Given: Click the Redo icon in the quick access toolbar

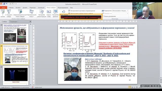Looking at the screenshot, I should 10,4.
